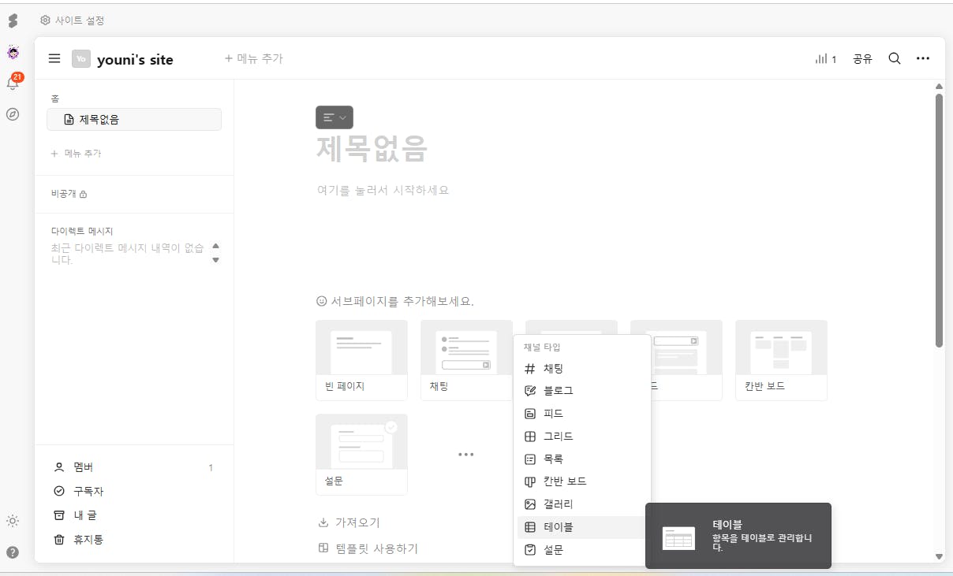The width and height of the screenshot is (953, 576).
Task: Select 그리드 from channel type menu
Action: pos(582,437)
